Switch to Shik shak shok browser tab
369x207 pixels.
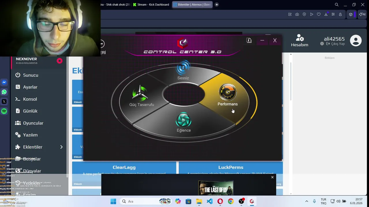click(115, 5)
